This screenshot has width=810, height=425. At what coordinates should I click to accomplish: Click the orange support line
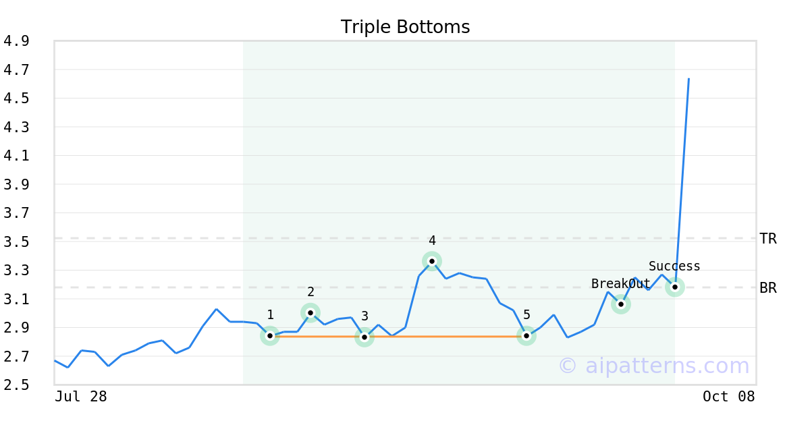point(446,336)
